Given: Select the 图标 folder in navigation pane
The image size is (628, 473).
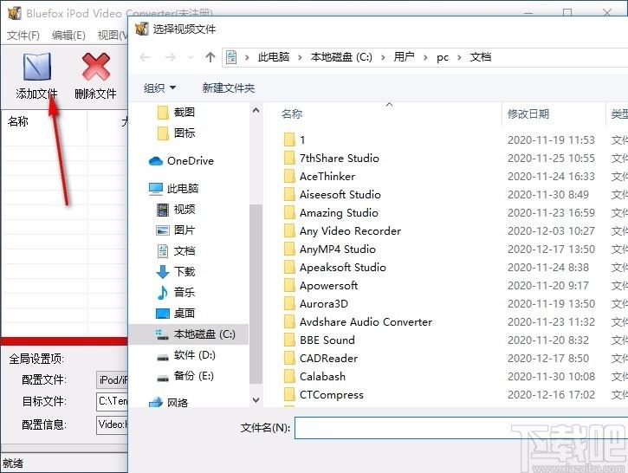Looking at the screenshot, I should (176, 133).
